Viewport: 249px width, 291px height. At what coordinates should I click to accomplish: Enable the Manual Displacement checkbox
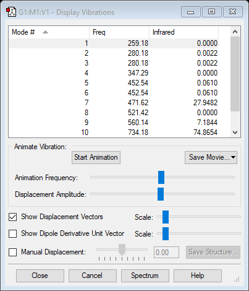(13, 252)
